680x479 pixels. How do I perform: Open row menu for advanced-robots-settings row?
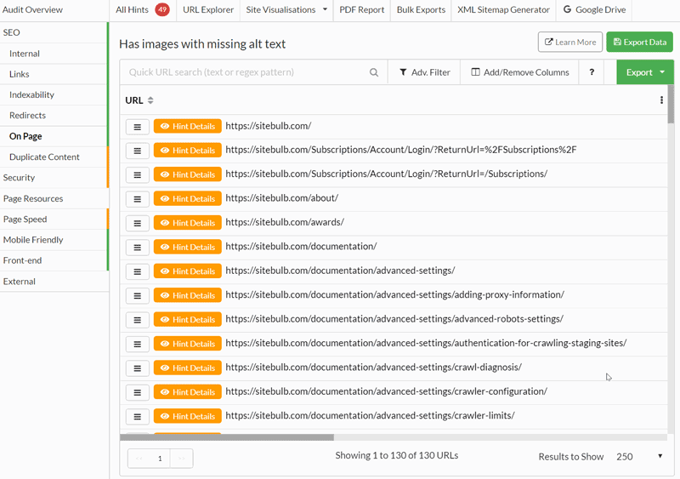click(x=138, y=320)
